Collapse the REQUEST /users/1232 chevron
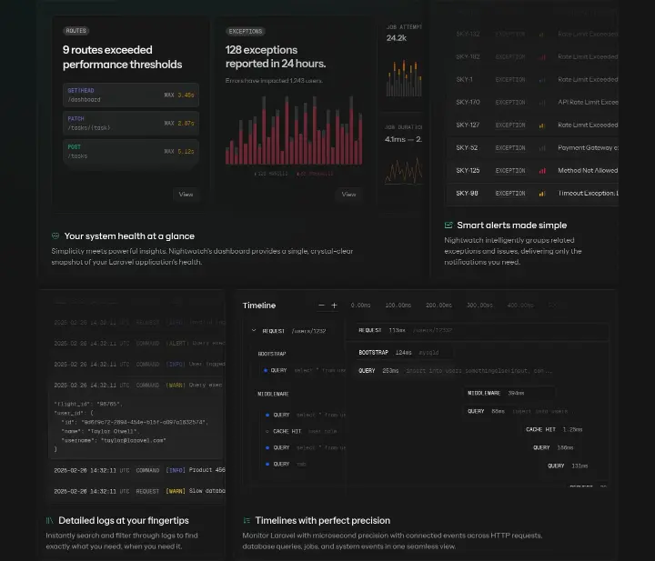 [x=254, y=331]
